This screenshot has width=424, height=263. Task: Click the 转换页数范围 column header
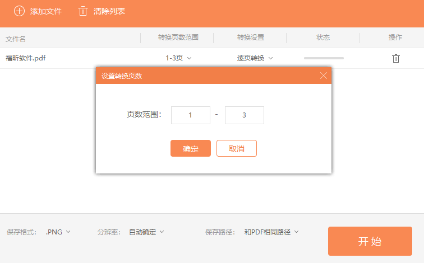click(178, 37)
